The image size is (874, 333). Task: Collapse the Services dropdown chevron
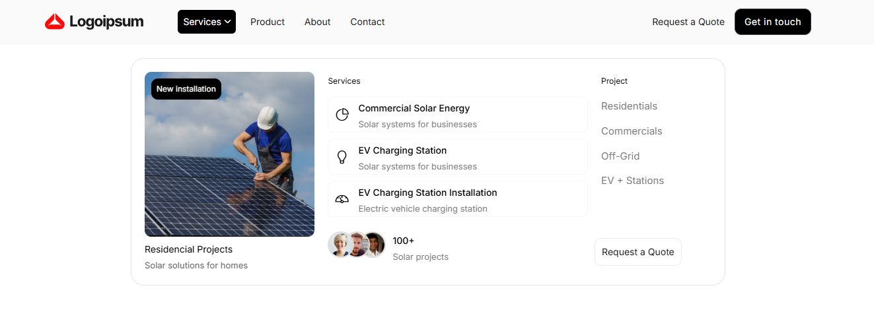point(227,22)
